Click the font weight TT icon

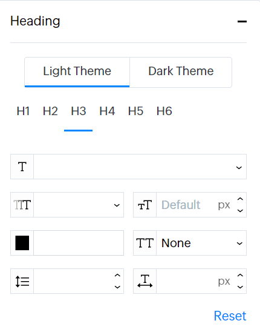(x=22, y=205)
